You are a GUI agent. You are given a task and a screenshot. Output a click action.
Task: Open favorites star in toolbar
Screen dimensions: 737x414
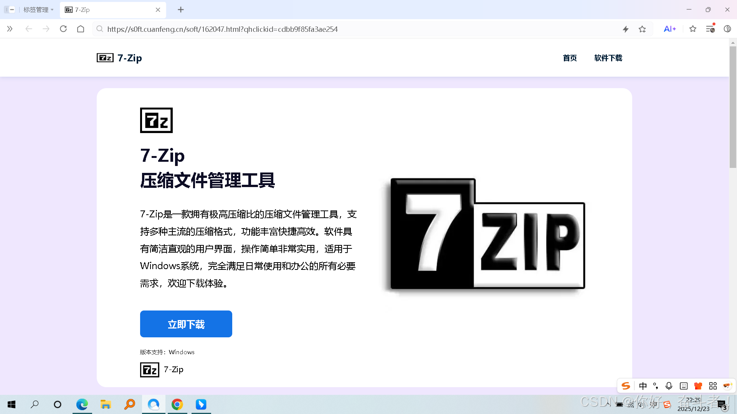(693, 29)
